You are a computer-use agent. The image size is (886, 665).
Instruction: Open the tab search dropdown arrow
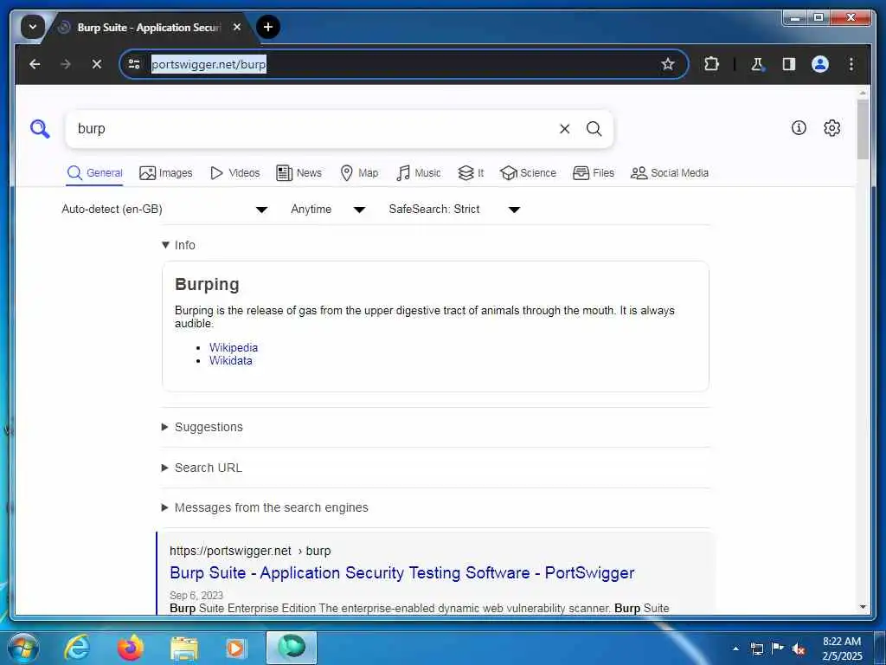pyautogui.click(x=33, y=27)
